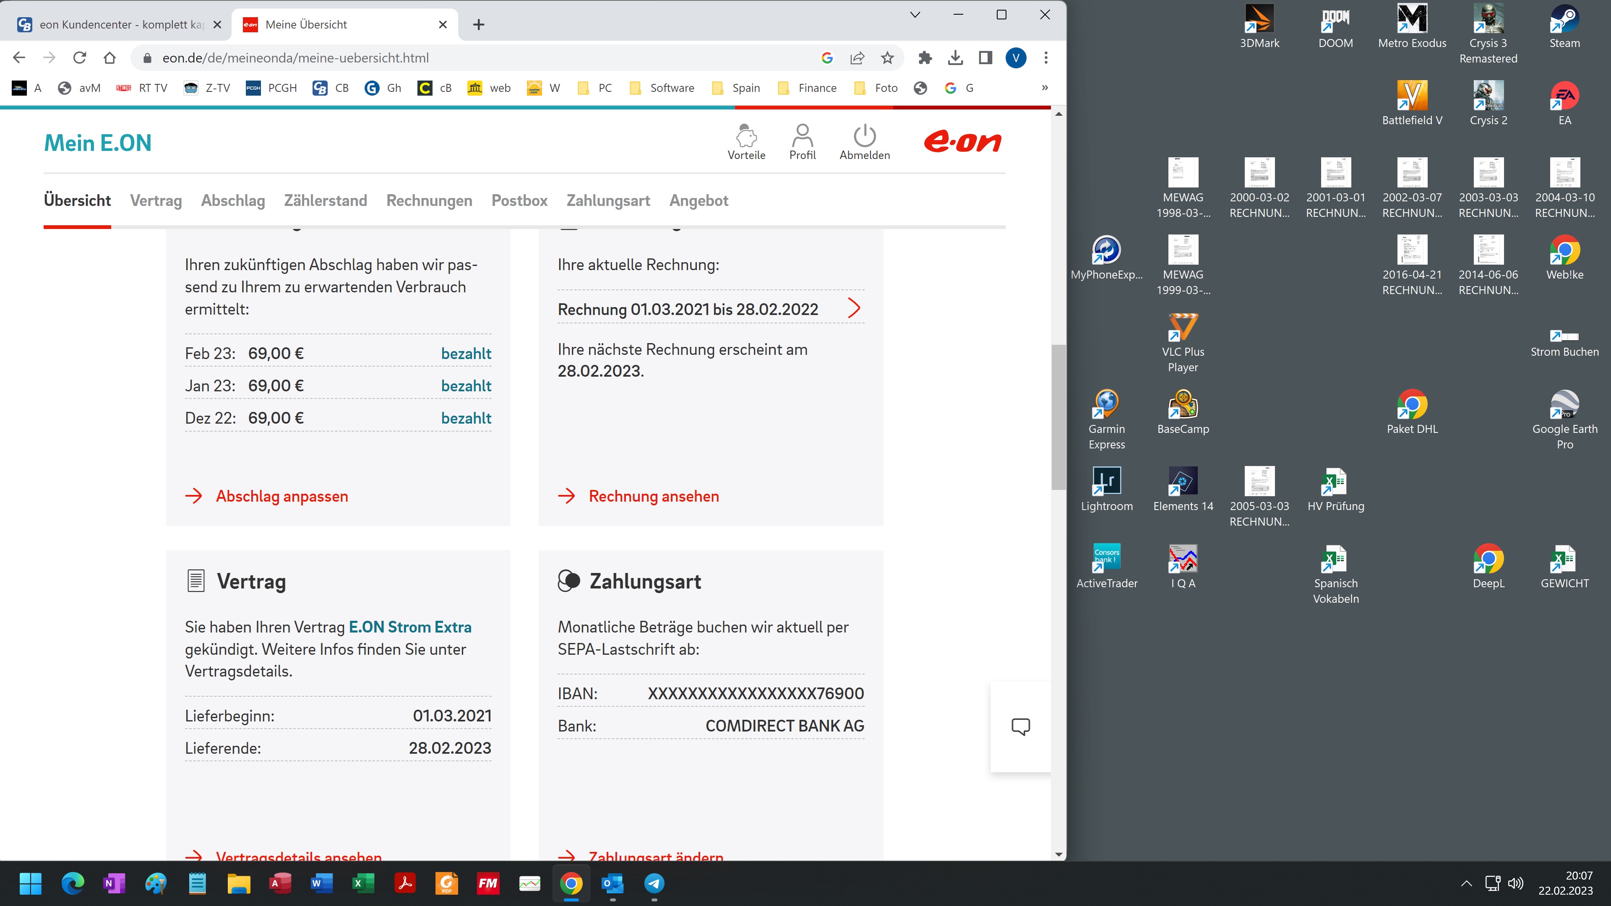Expand hidden bookmarks overflow chevron
This screenshot has height=906, width=1611.
pyautogui.click(x=1044, y=88)
